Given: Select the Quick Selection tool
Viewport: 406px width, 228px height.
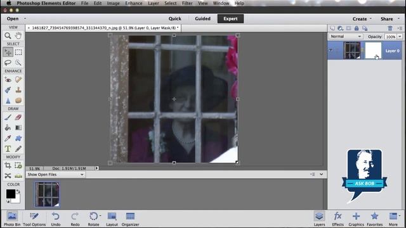Looking at the screenshot, I should (x=18, y=63).
